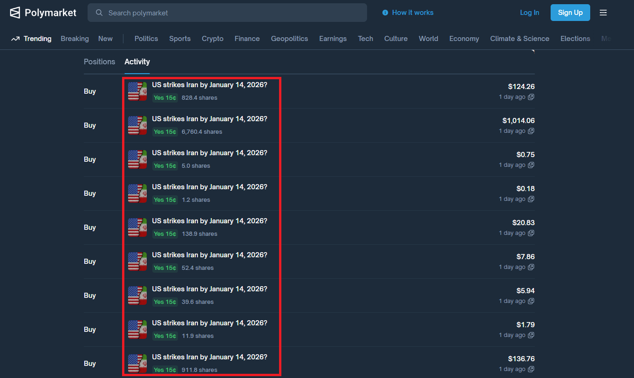Viewport: 634px width, 378px height.
Task: Open transaction link icon for $124.26 trade
Action: [531, 97]
